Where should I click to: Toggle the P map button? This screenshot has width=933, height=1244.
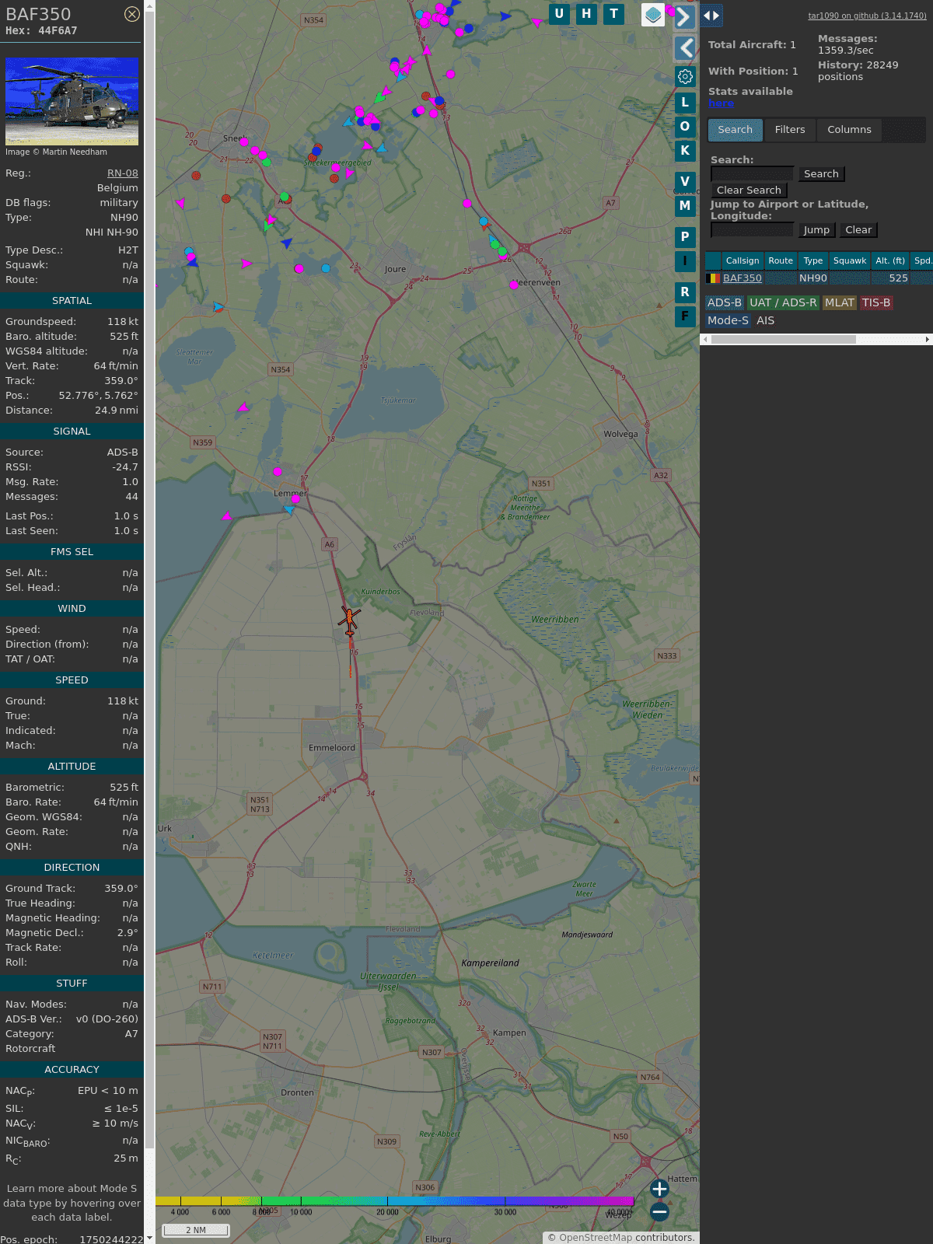(x=685, y=237)
